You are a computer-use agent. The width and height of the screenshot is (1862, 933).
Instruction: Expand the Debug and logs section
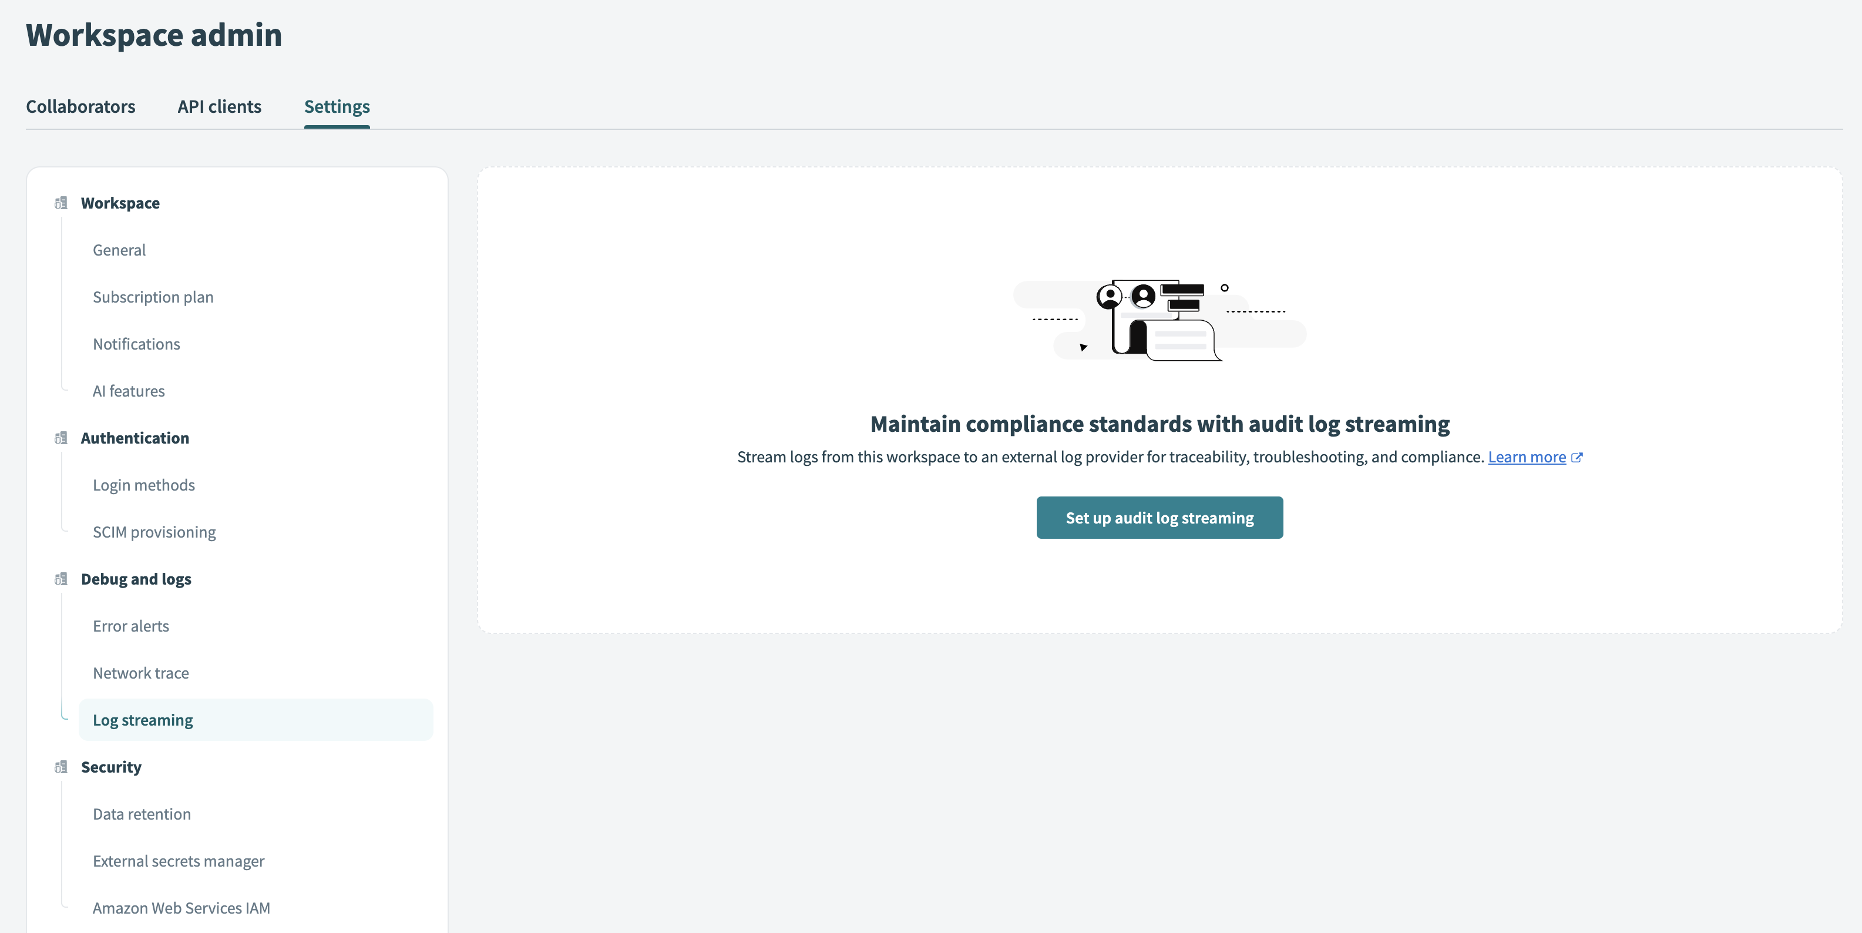click(x=137, y=578)
